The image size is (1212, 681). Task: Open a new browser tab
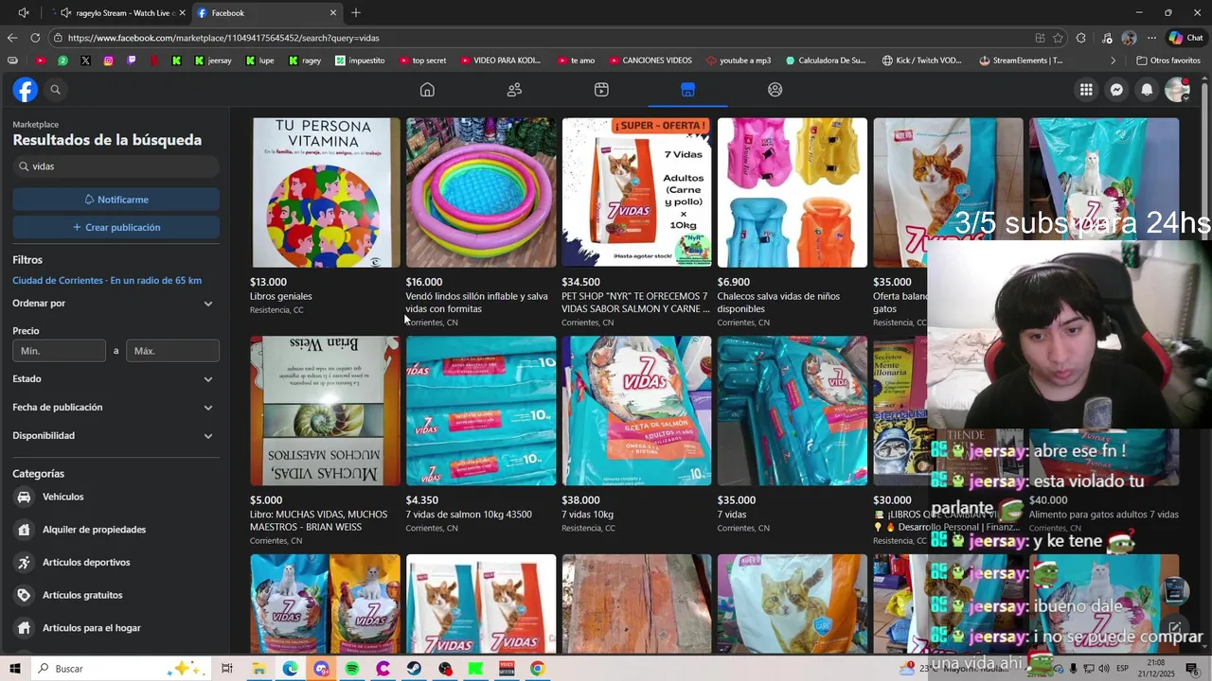point(356,13)
